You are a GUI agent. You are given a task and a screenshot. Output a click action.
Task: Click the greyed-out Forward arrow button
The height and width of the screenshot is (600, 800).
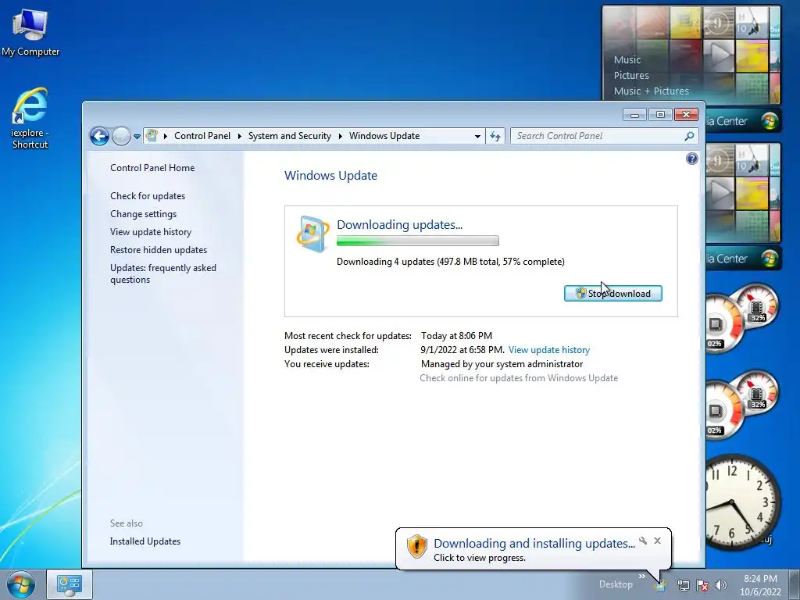(x=121, y=136)
